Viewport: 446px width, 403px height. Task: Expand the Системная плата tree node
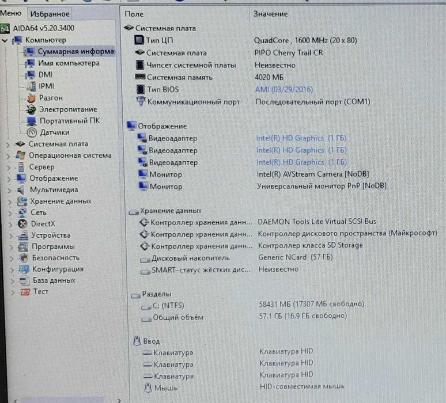[x=8, y=145]
